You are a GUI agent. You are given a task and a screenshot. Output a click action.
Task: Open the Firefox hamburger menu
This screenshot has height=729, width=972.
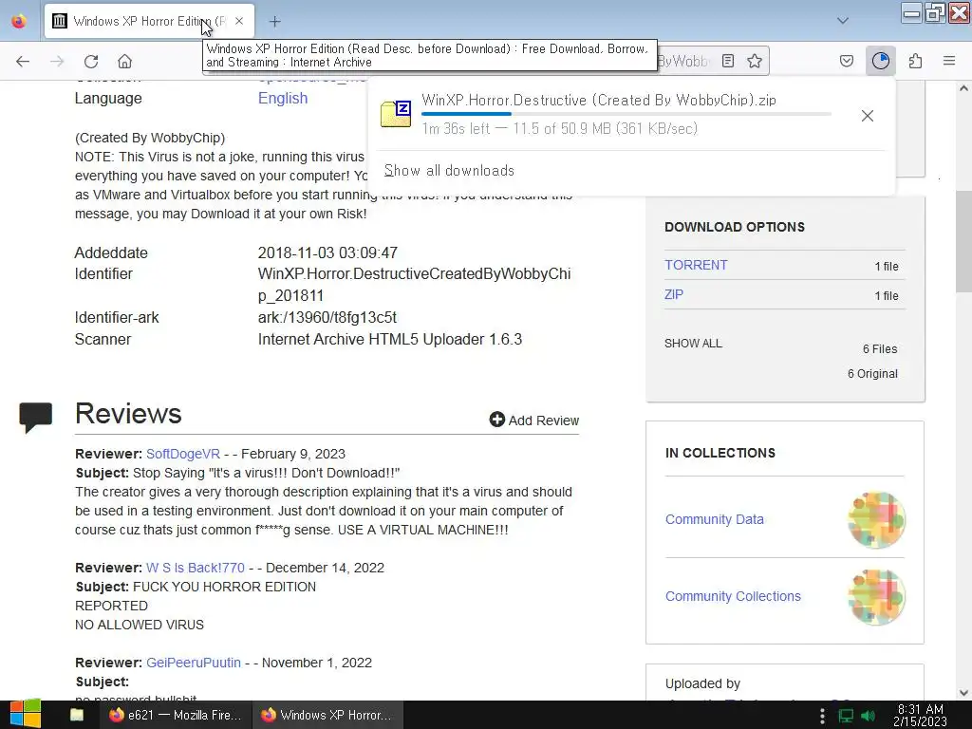tap(949, 61)
